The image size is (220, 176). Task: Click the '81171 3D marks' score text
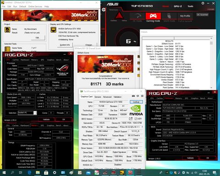107,84
